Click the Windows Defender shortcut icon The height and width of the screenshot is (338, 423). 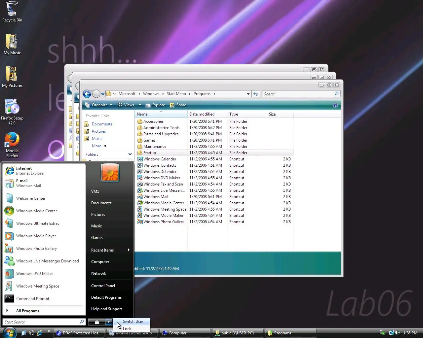(x=140, y=172)
